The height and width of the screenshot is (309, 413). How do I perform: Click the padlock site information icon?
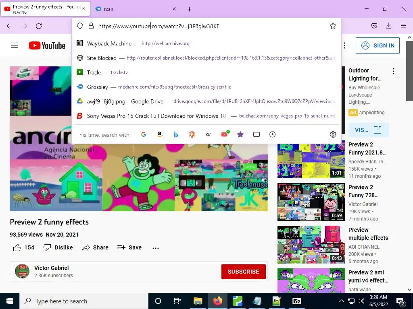point(91,26)
